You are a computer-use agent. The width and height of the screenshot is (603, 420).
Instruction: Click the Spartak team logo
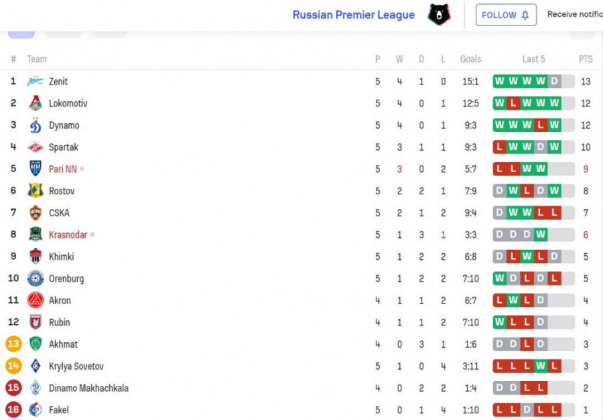[35, 147]
